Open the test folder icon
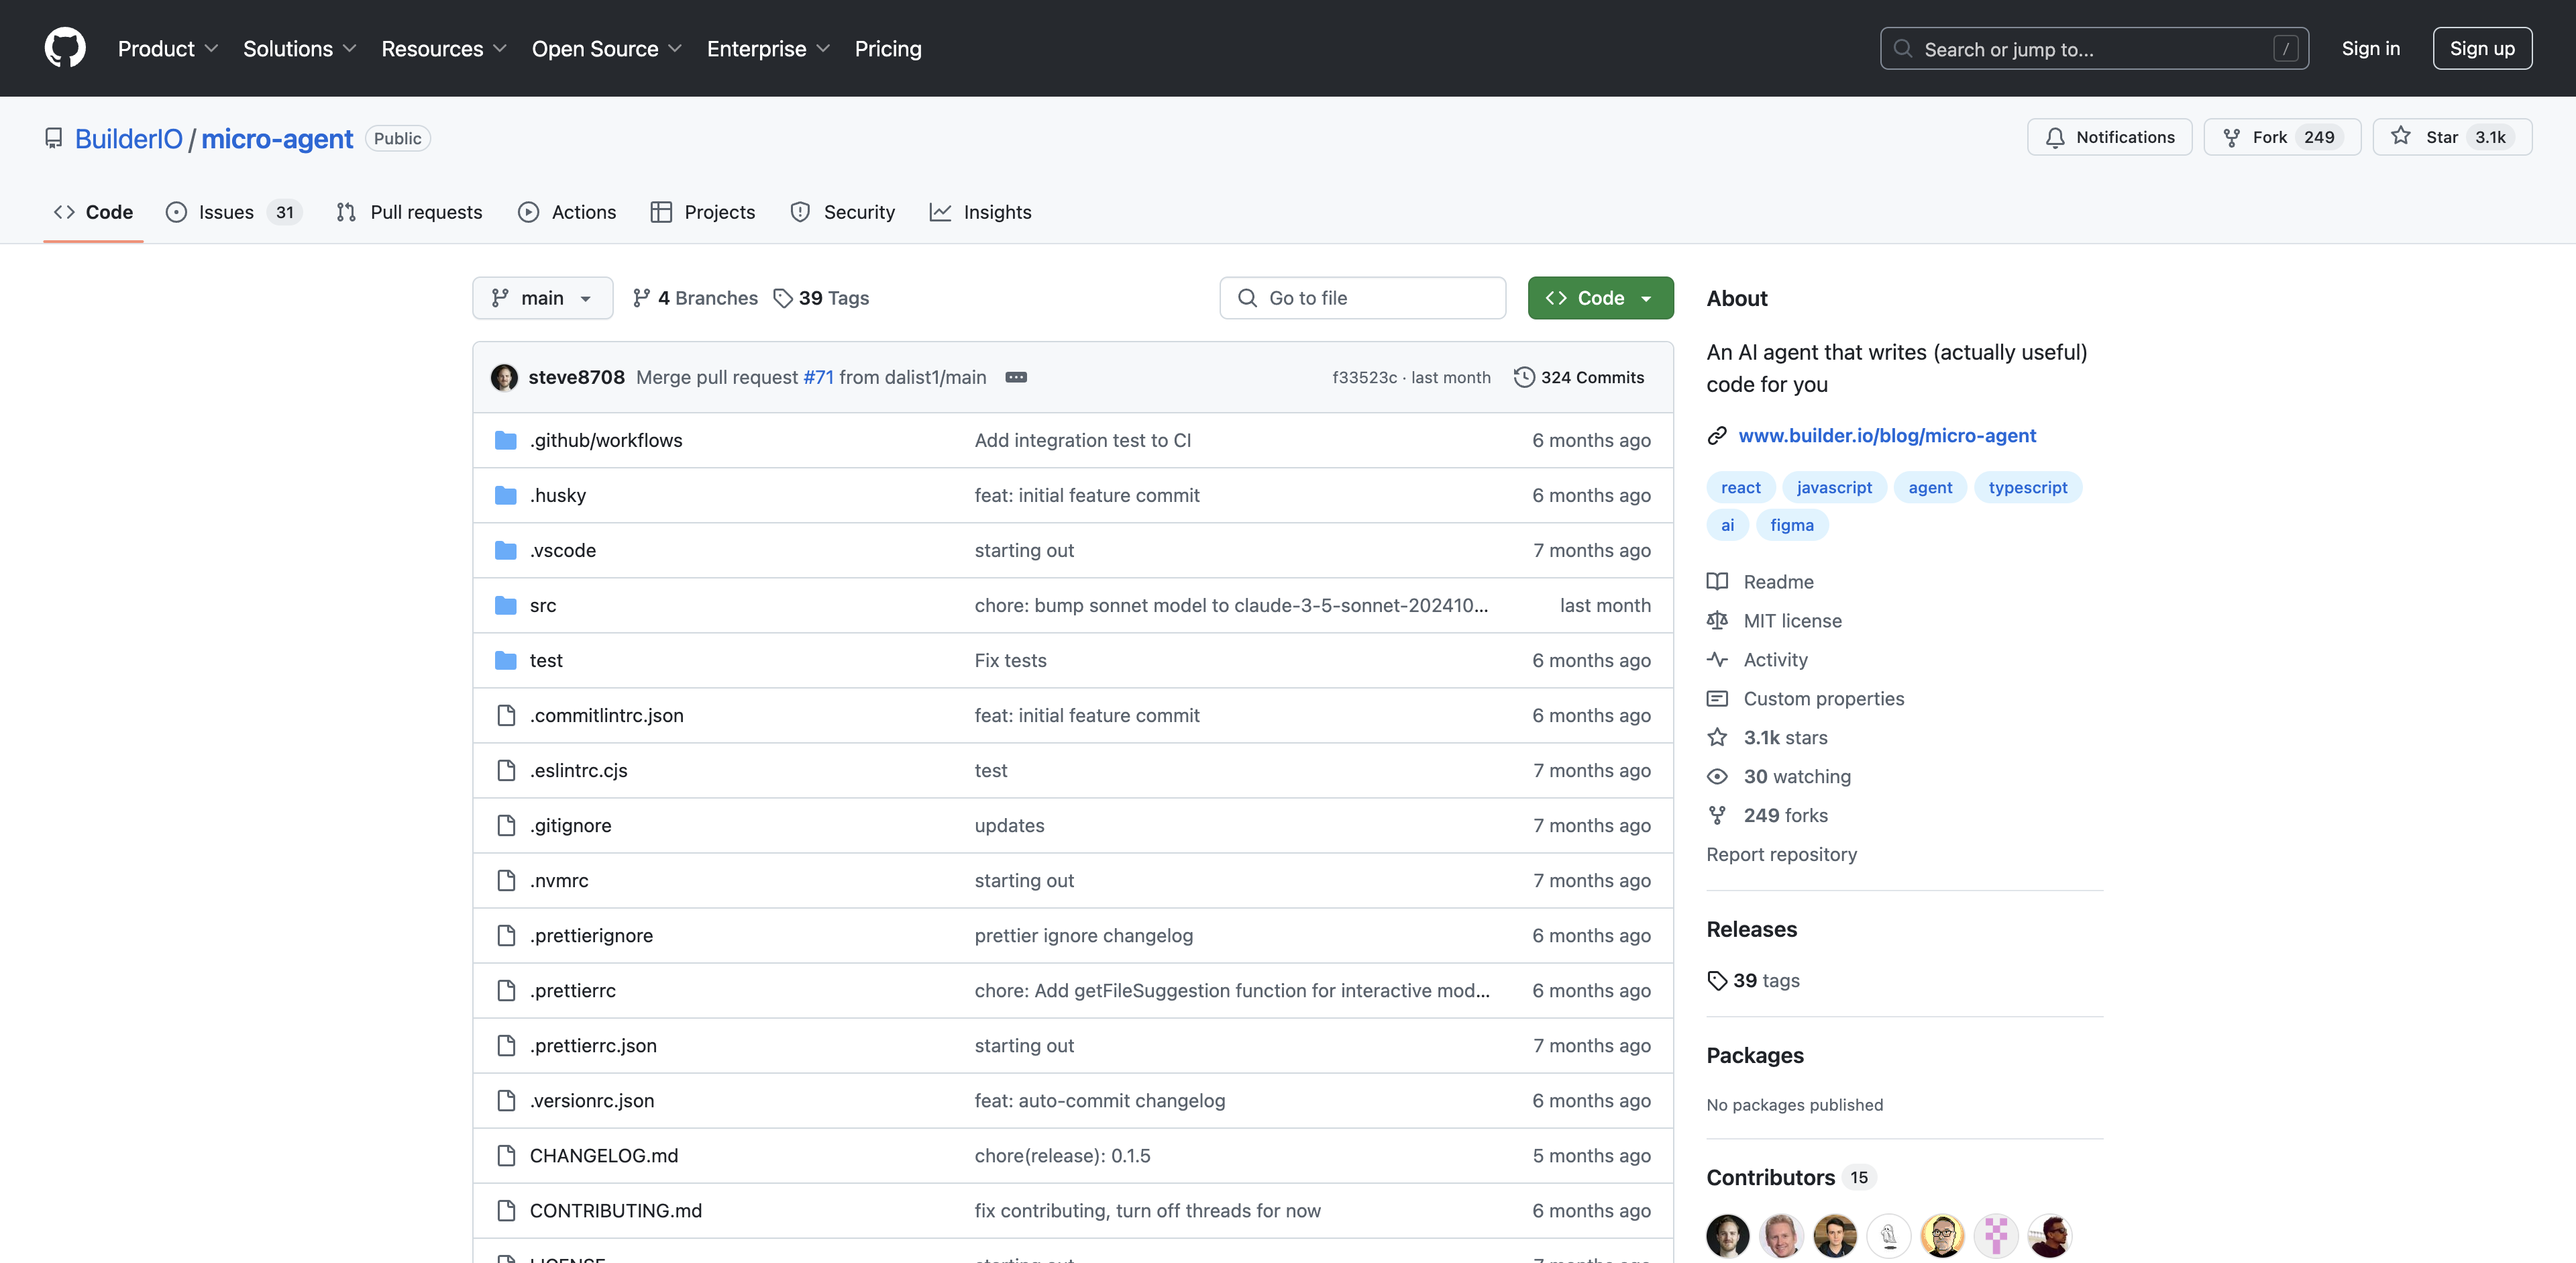The height and width of the screenshot is (1263, 2576). pos(506,660)
